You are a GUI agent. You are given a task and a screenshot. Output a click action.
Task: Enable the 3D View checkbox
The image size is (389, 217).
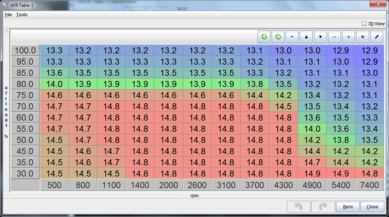pyautogui.click(x=364, y=24)
